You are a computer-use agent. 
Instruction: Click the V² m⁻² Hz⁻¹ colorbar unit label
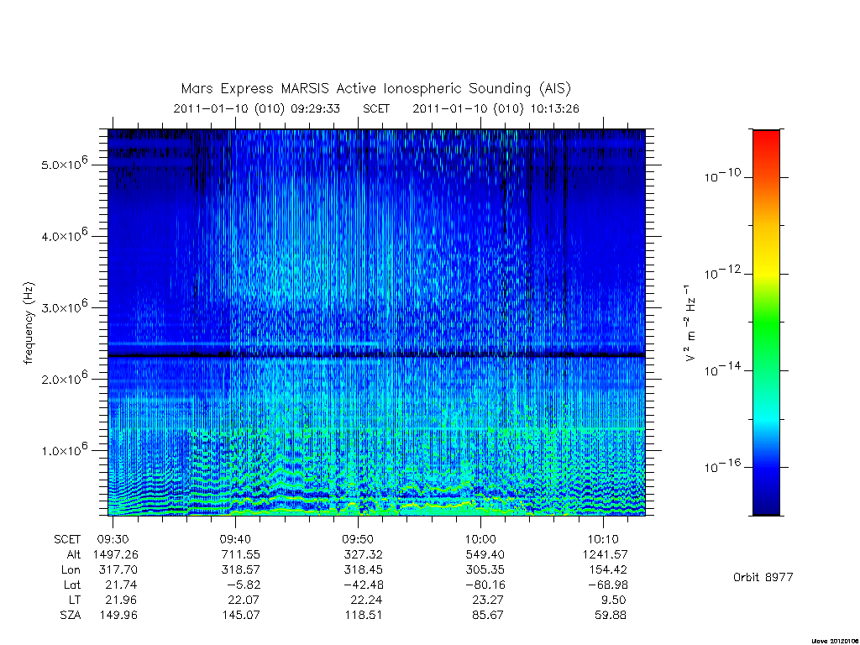coord(690,323)
